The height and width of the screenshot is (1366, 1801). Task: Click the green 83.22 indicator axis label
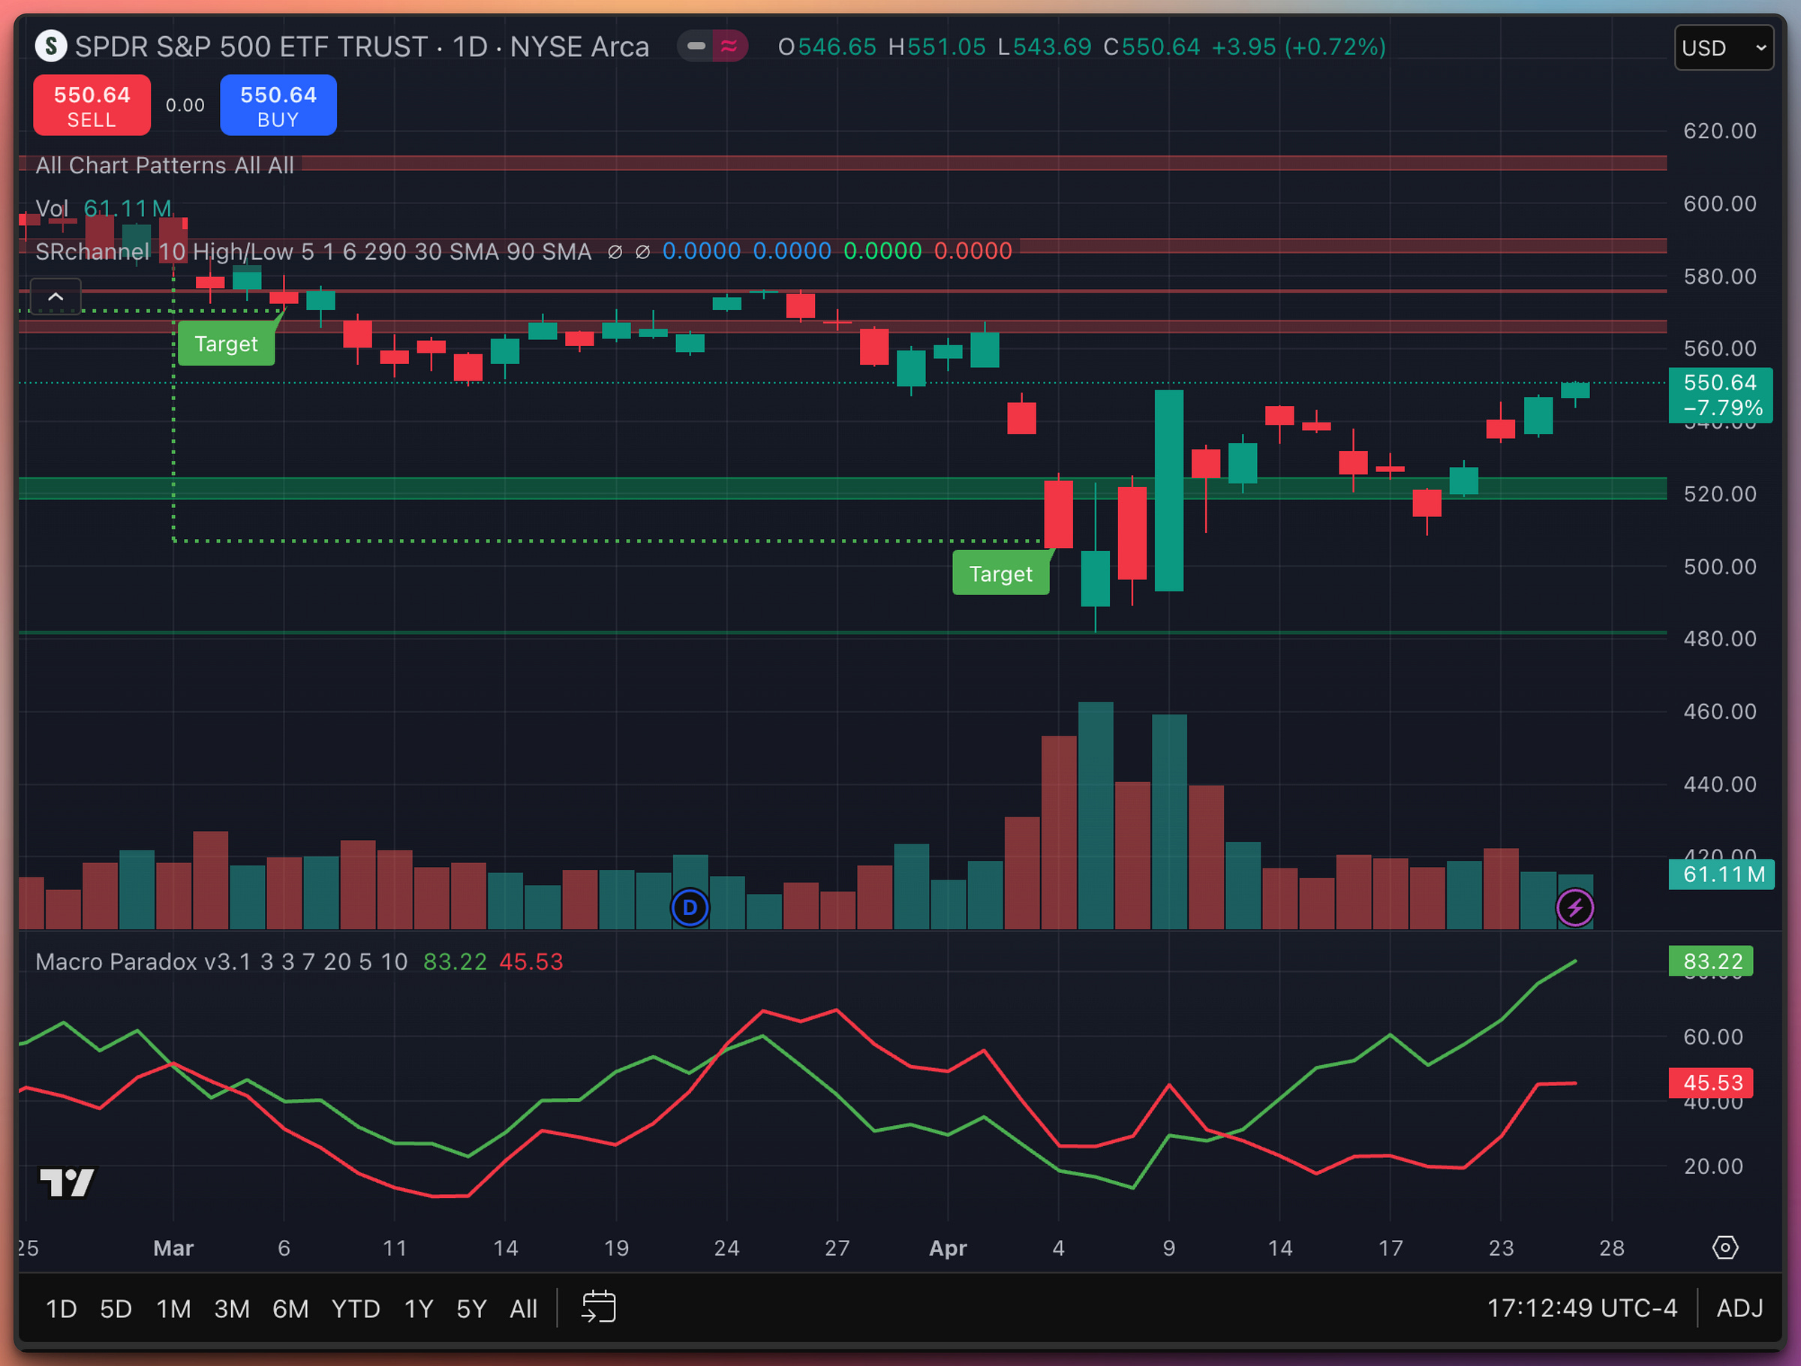pyautogui.click(x=1711, y=961)
